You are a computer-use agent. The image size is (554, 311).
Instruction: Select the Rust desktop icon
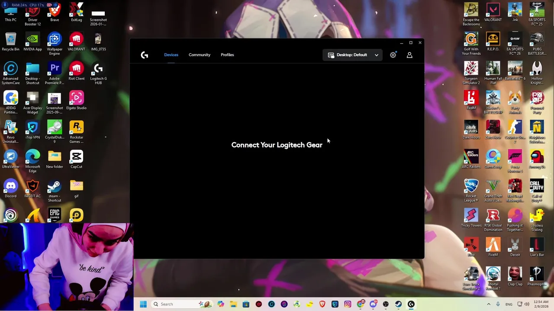coord(471,248)
